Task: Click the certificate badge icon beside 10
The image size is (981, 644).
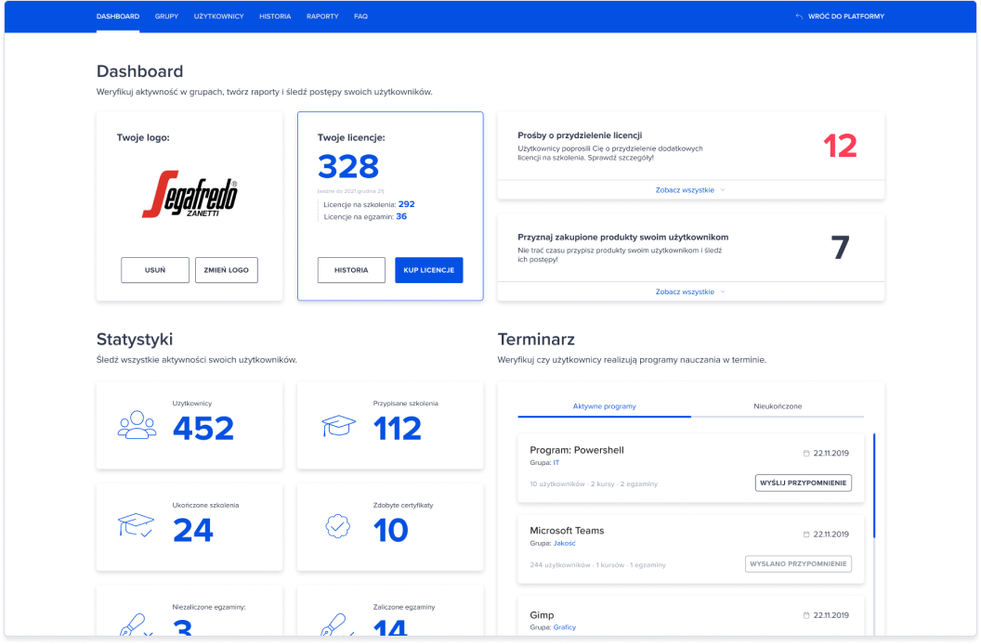Action: [338, 525]
